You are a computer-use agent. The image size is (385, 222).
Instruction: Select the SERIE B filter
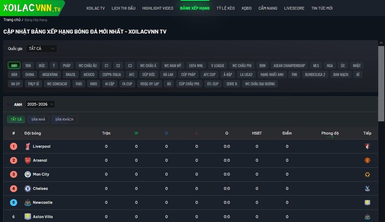click(x=231, y=84)
